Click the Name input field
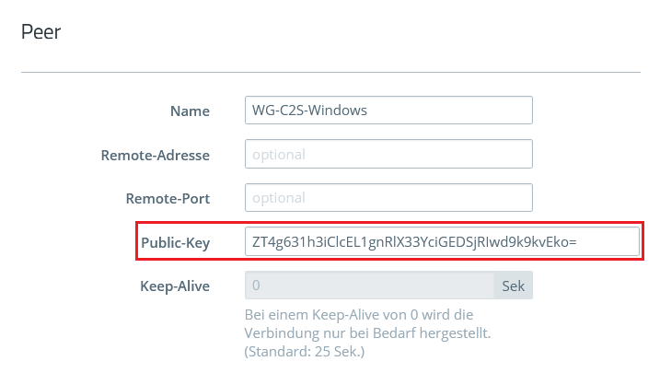Image resolution: width=660 pixels, height=373 pixels. point(388,111)
